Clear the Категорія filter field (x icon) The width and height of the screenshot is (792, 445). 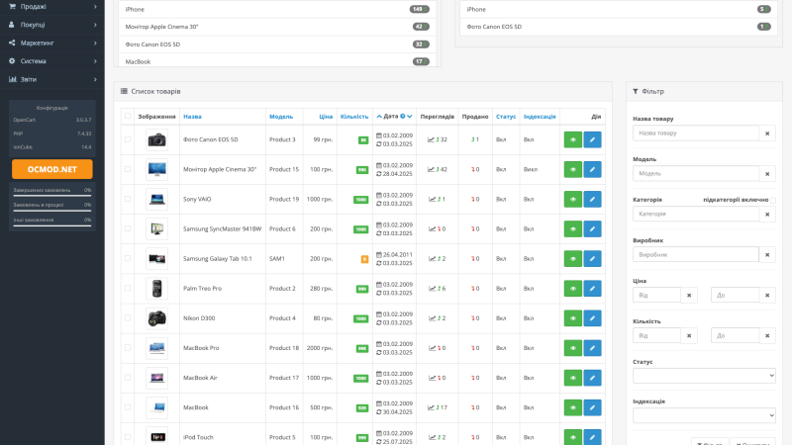767,214
